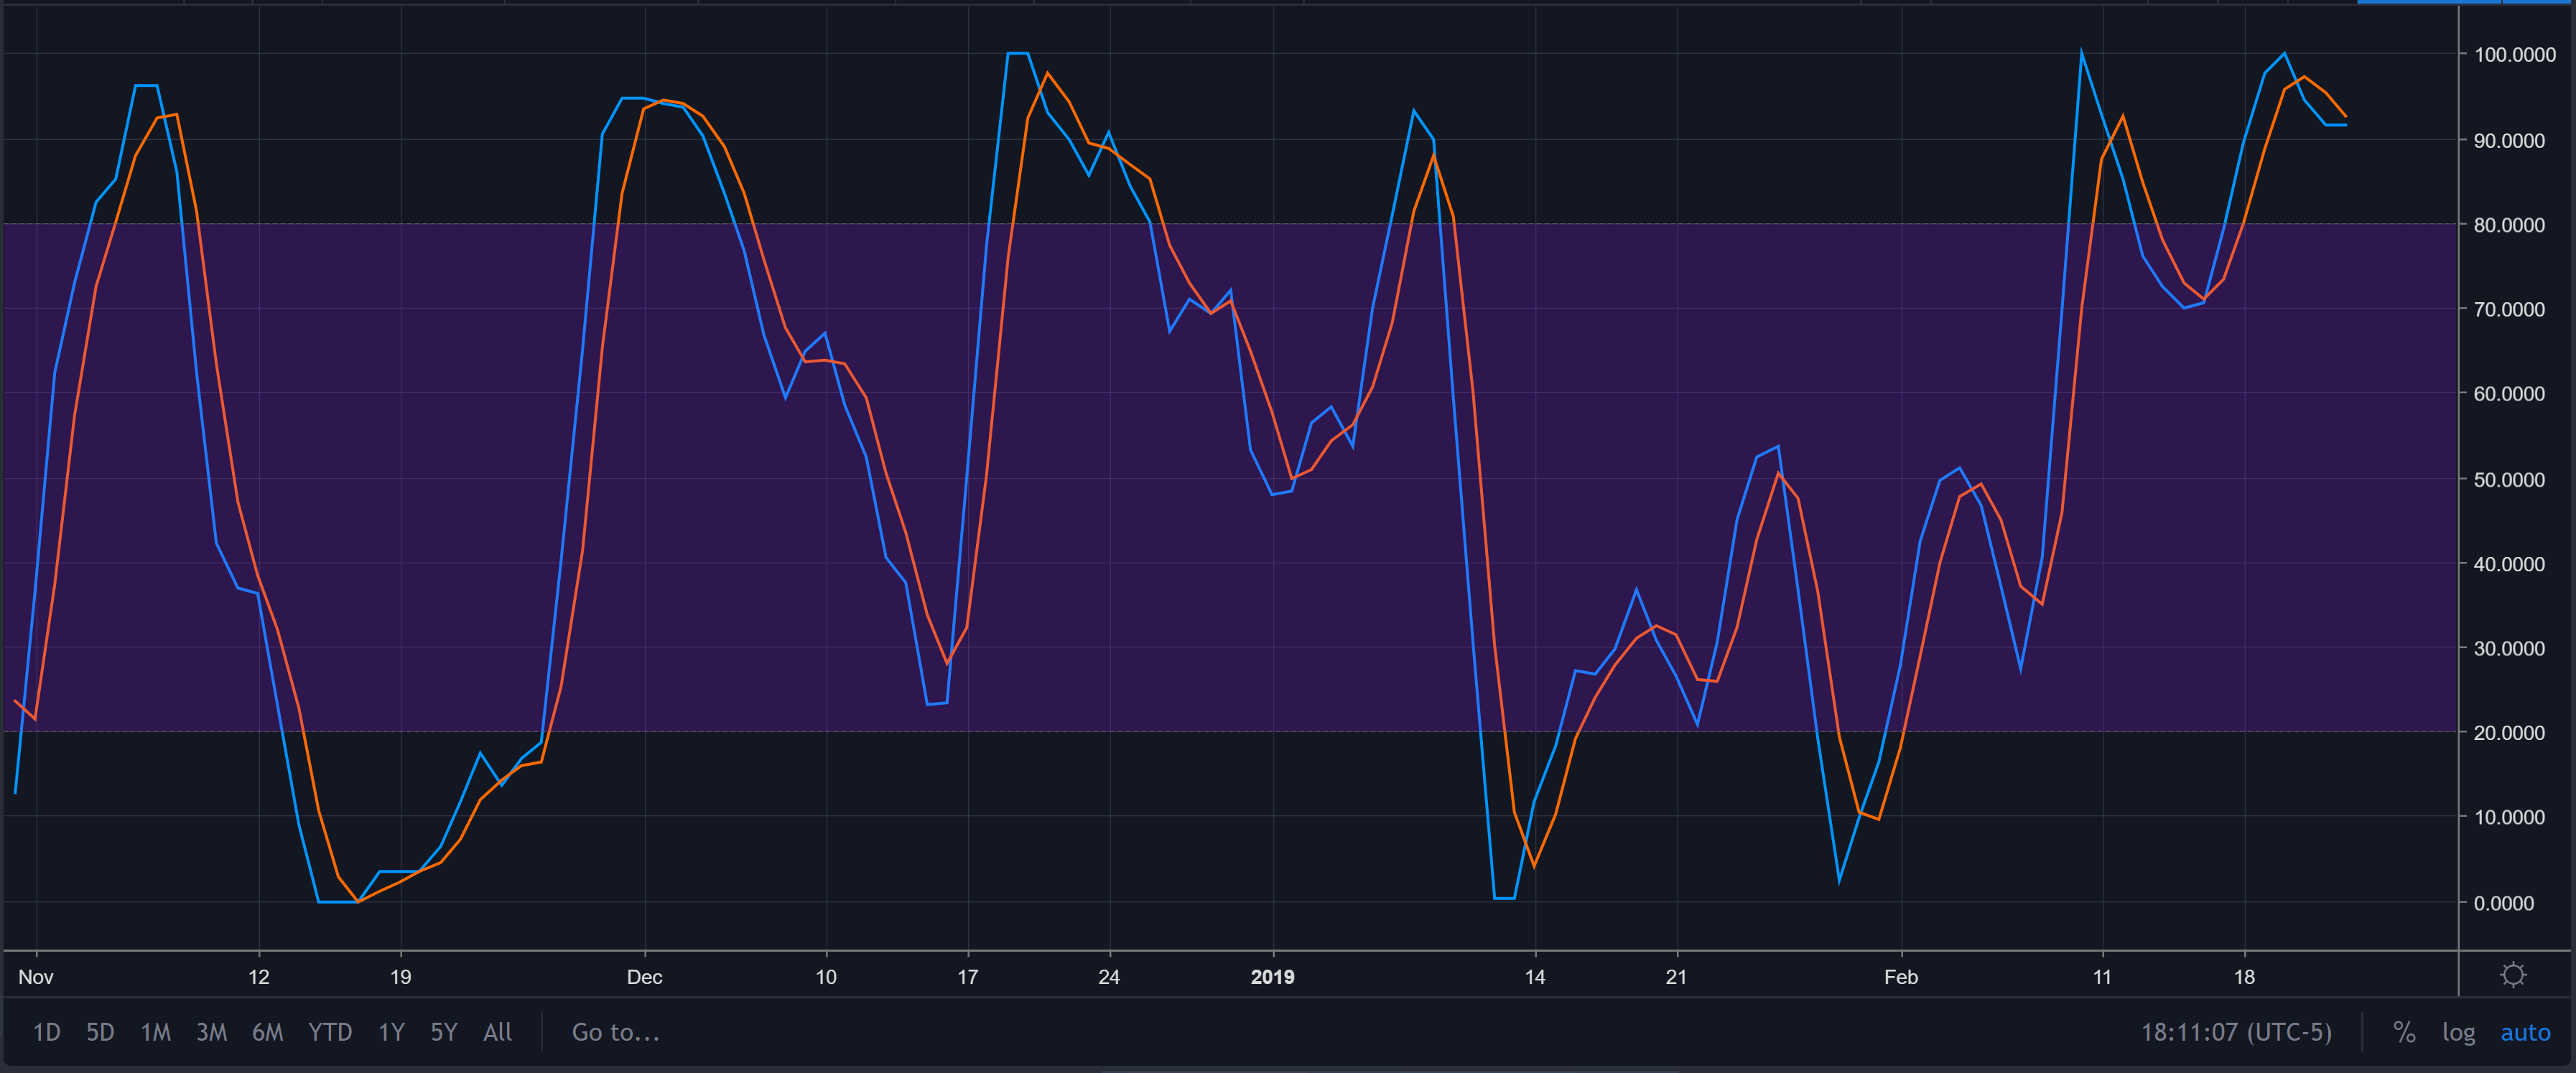Viewport: 2576px width, 1073px height.
Task: Select the 5D time interval
Action: click(x=100, y=1033)
